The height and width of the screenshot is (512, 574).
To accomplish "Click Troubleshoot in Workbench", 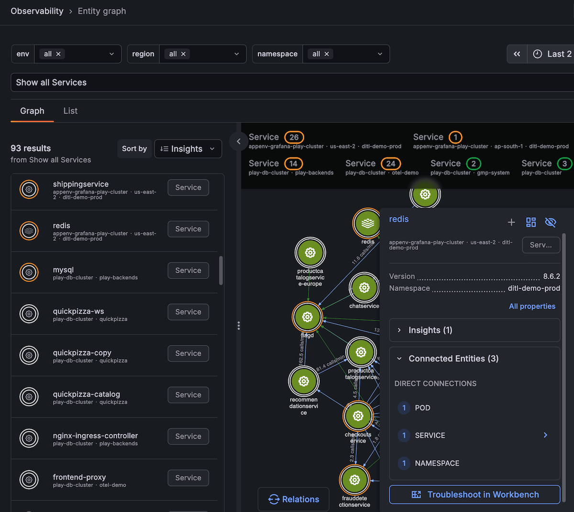I will [x=474, y=494].
